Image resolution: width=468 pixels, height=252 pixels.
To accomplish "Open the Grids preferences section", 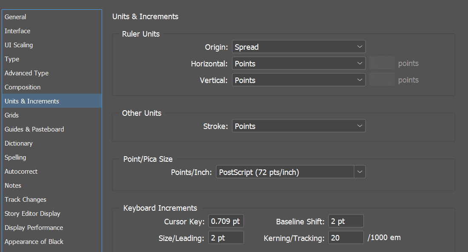I will [x=11, y=115].
